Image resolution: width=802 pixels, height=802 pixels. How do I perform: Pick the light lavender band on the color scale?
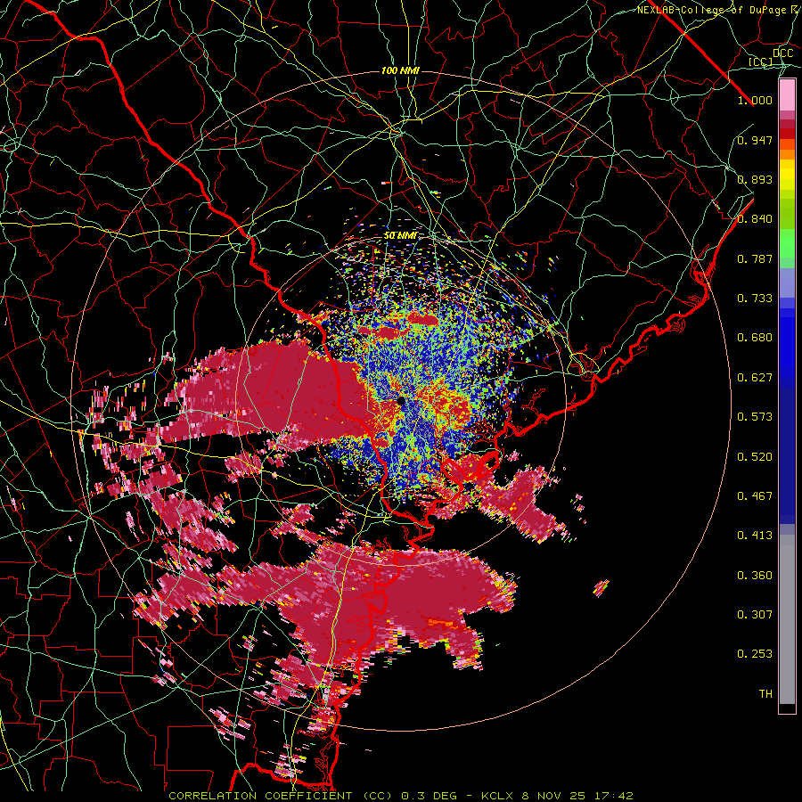click(x=787, y=282)
